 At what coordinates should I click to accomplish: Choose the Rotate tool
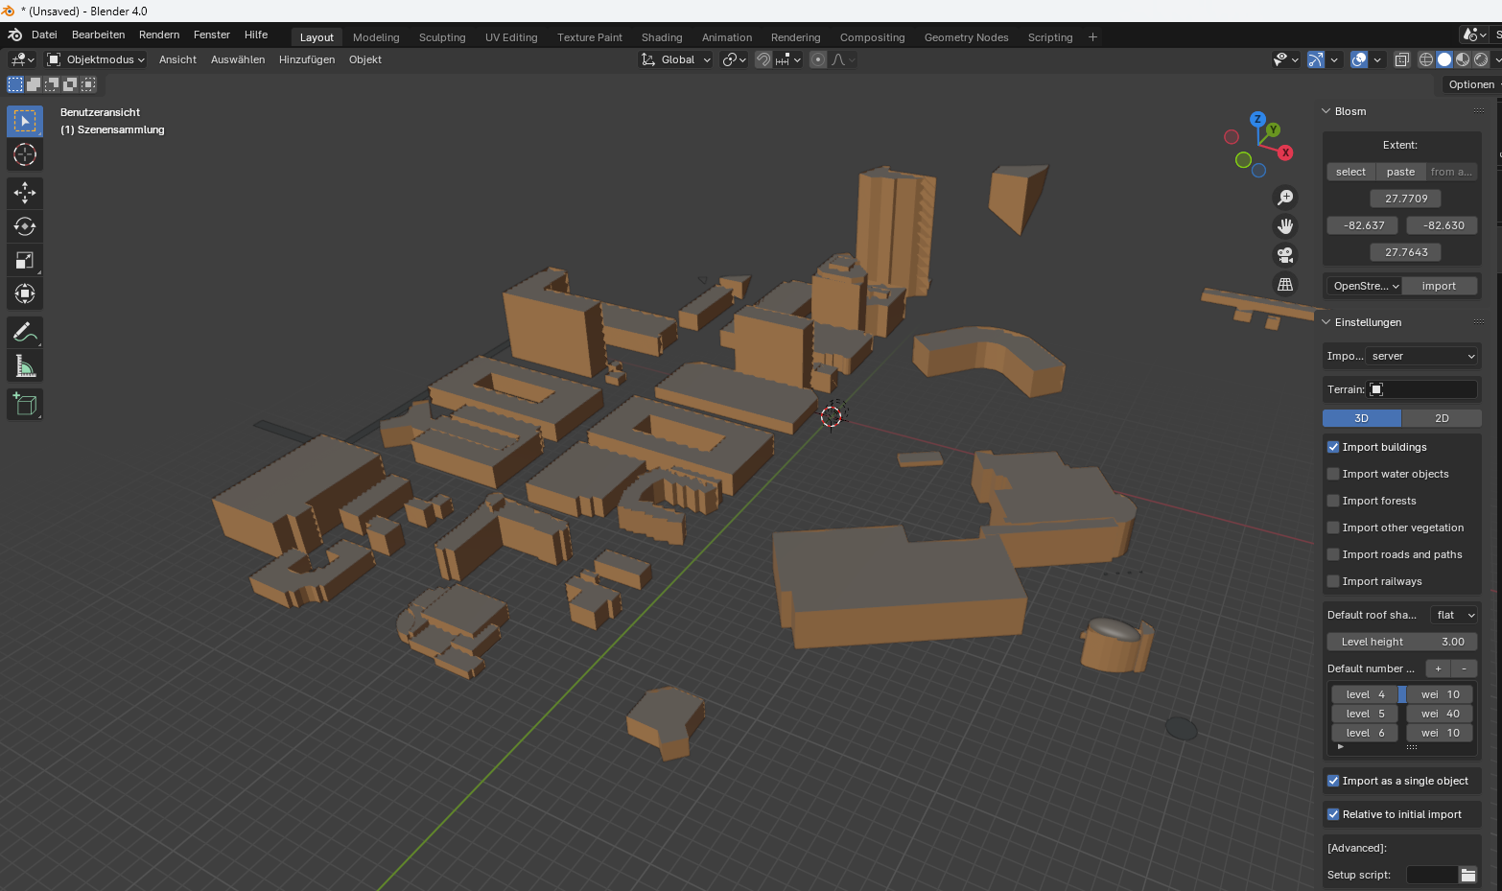point(25,226)
